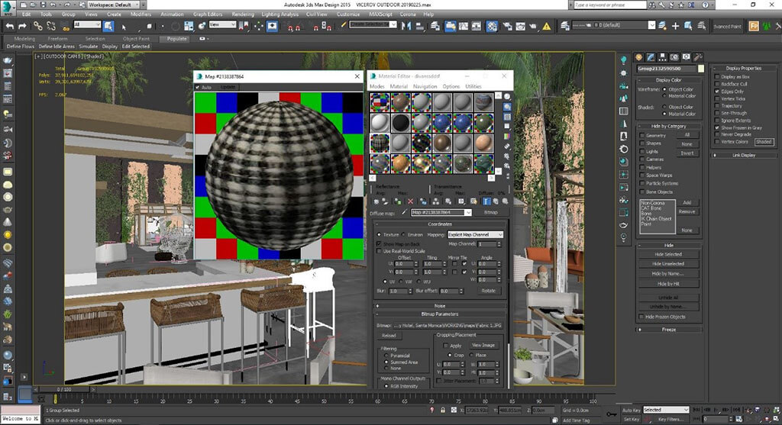Viewport: 782px width, 425px height.
Task: Enable the Display as Box checkbox
Action: (717, 77)
